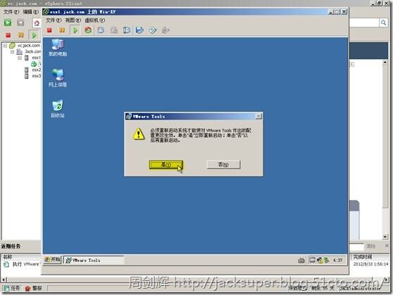Image resolution: width=393 pixels, height=295 pixels.
Task: Select the virtual machine icon under esx1
Action: 34,64
